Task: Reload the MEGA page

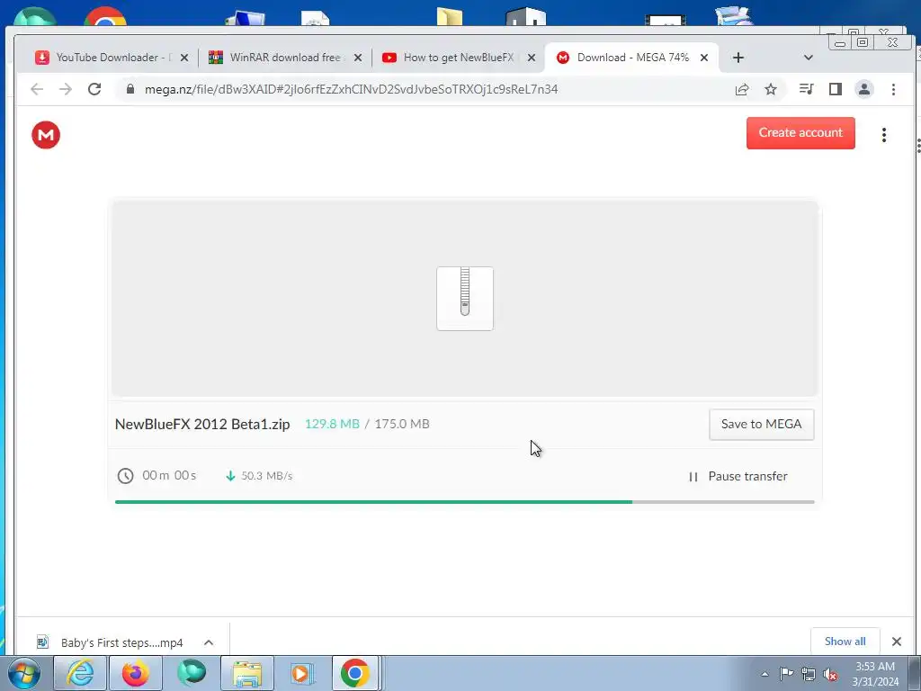Action: [x=94, y=89]
